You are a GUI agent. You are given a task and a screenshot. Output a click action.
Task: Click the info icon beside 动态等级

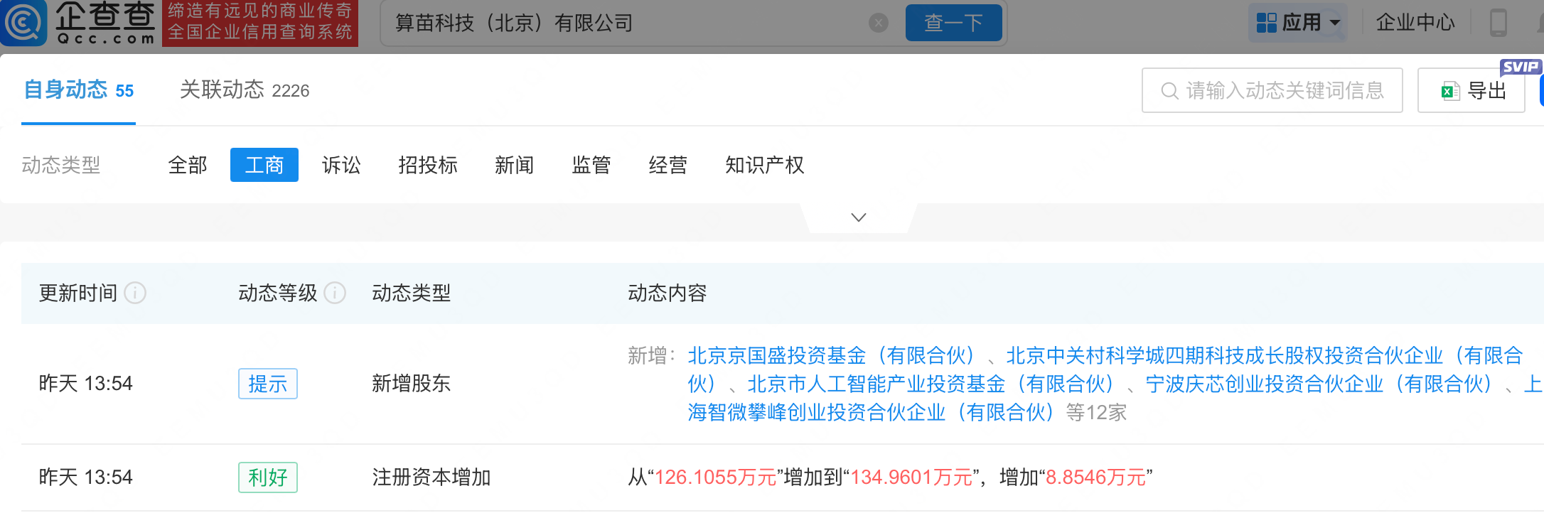pos(335,293)
